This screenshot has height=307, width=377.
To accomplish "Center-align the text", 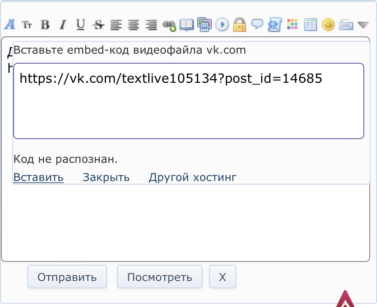I will pyautogui.click(x=133, y=25).
